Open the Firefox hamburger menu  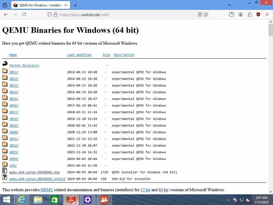coord(267,14)
